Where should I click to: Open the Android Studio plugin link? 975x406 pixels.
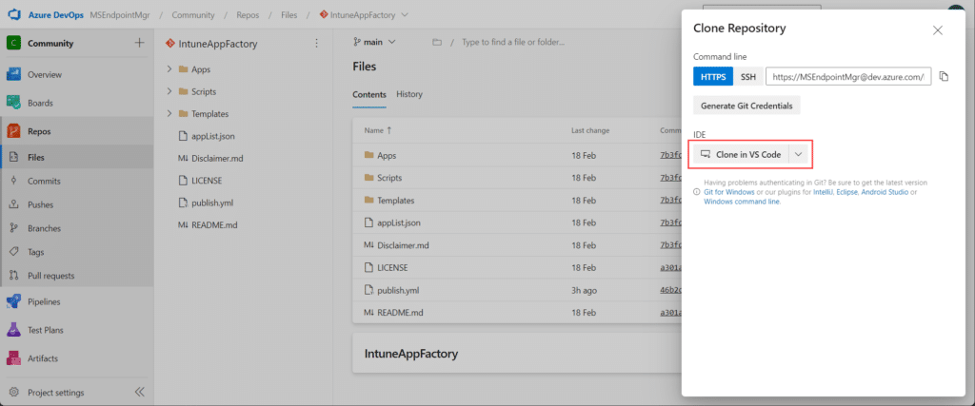tap(885, 192)
